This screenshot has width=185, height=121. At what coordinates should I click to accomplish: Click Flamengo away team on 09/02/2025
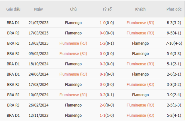tap(140, 54)
